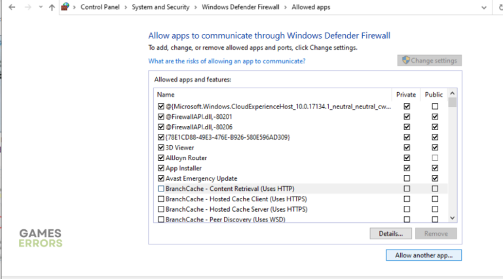
Task: Open Details for the selected app
Action: coord(390,233)
